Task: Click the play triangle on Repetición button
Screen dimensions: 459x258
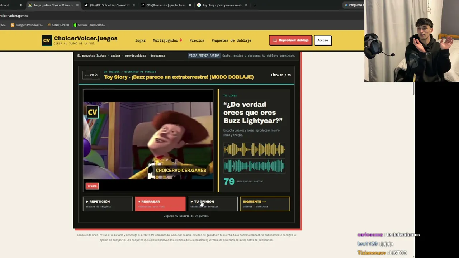Action: (x=87, y=202)
